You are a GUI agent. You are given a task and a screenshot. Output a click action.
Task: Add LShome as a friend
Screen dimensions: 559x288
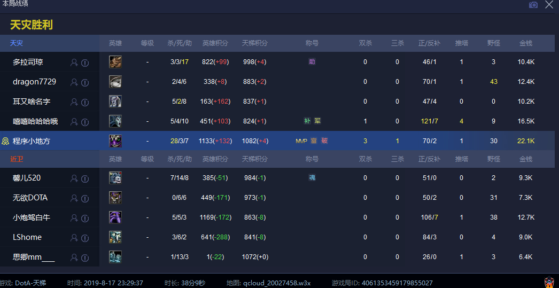tap(74, 238)
